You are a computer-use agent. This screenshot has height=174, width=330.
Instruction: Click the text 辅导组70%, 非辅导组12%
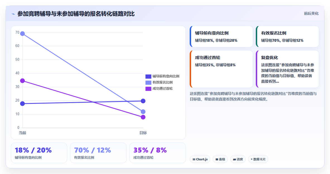coord(282,41)
